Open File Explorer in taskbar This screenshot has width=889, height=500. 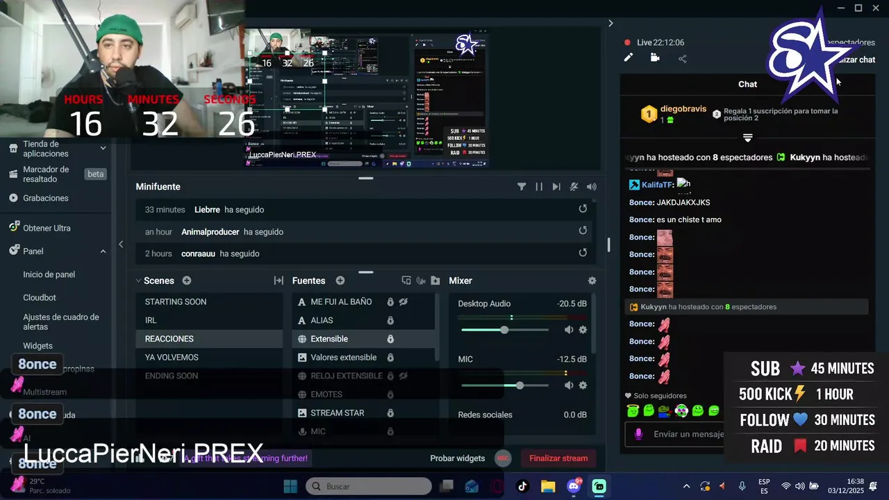(x=548, y=486)
